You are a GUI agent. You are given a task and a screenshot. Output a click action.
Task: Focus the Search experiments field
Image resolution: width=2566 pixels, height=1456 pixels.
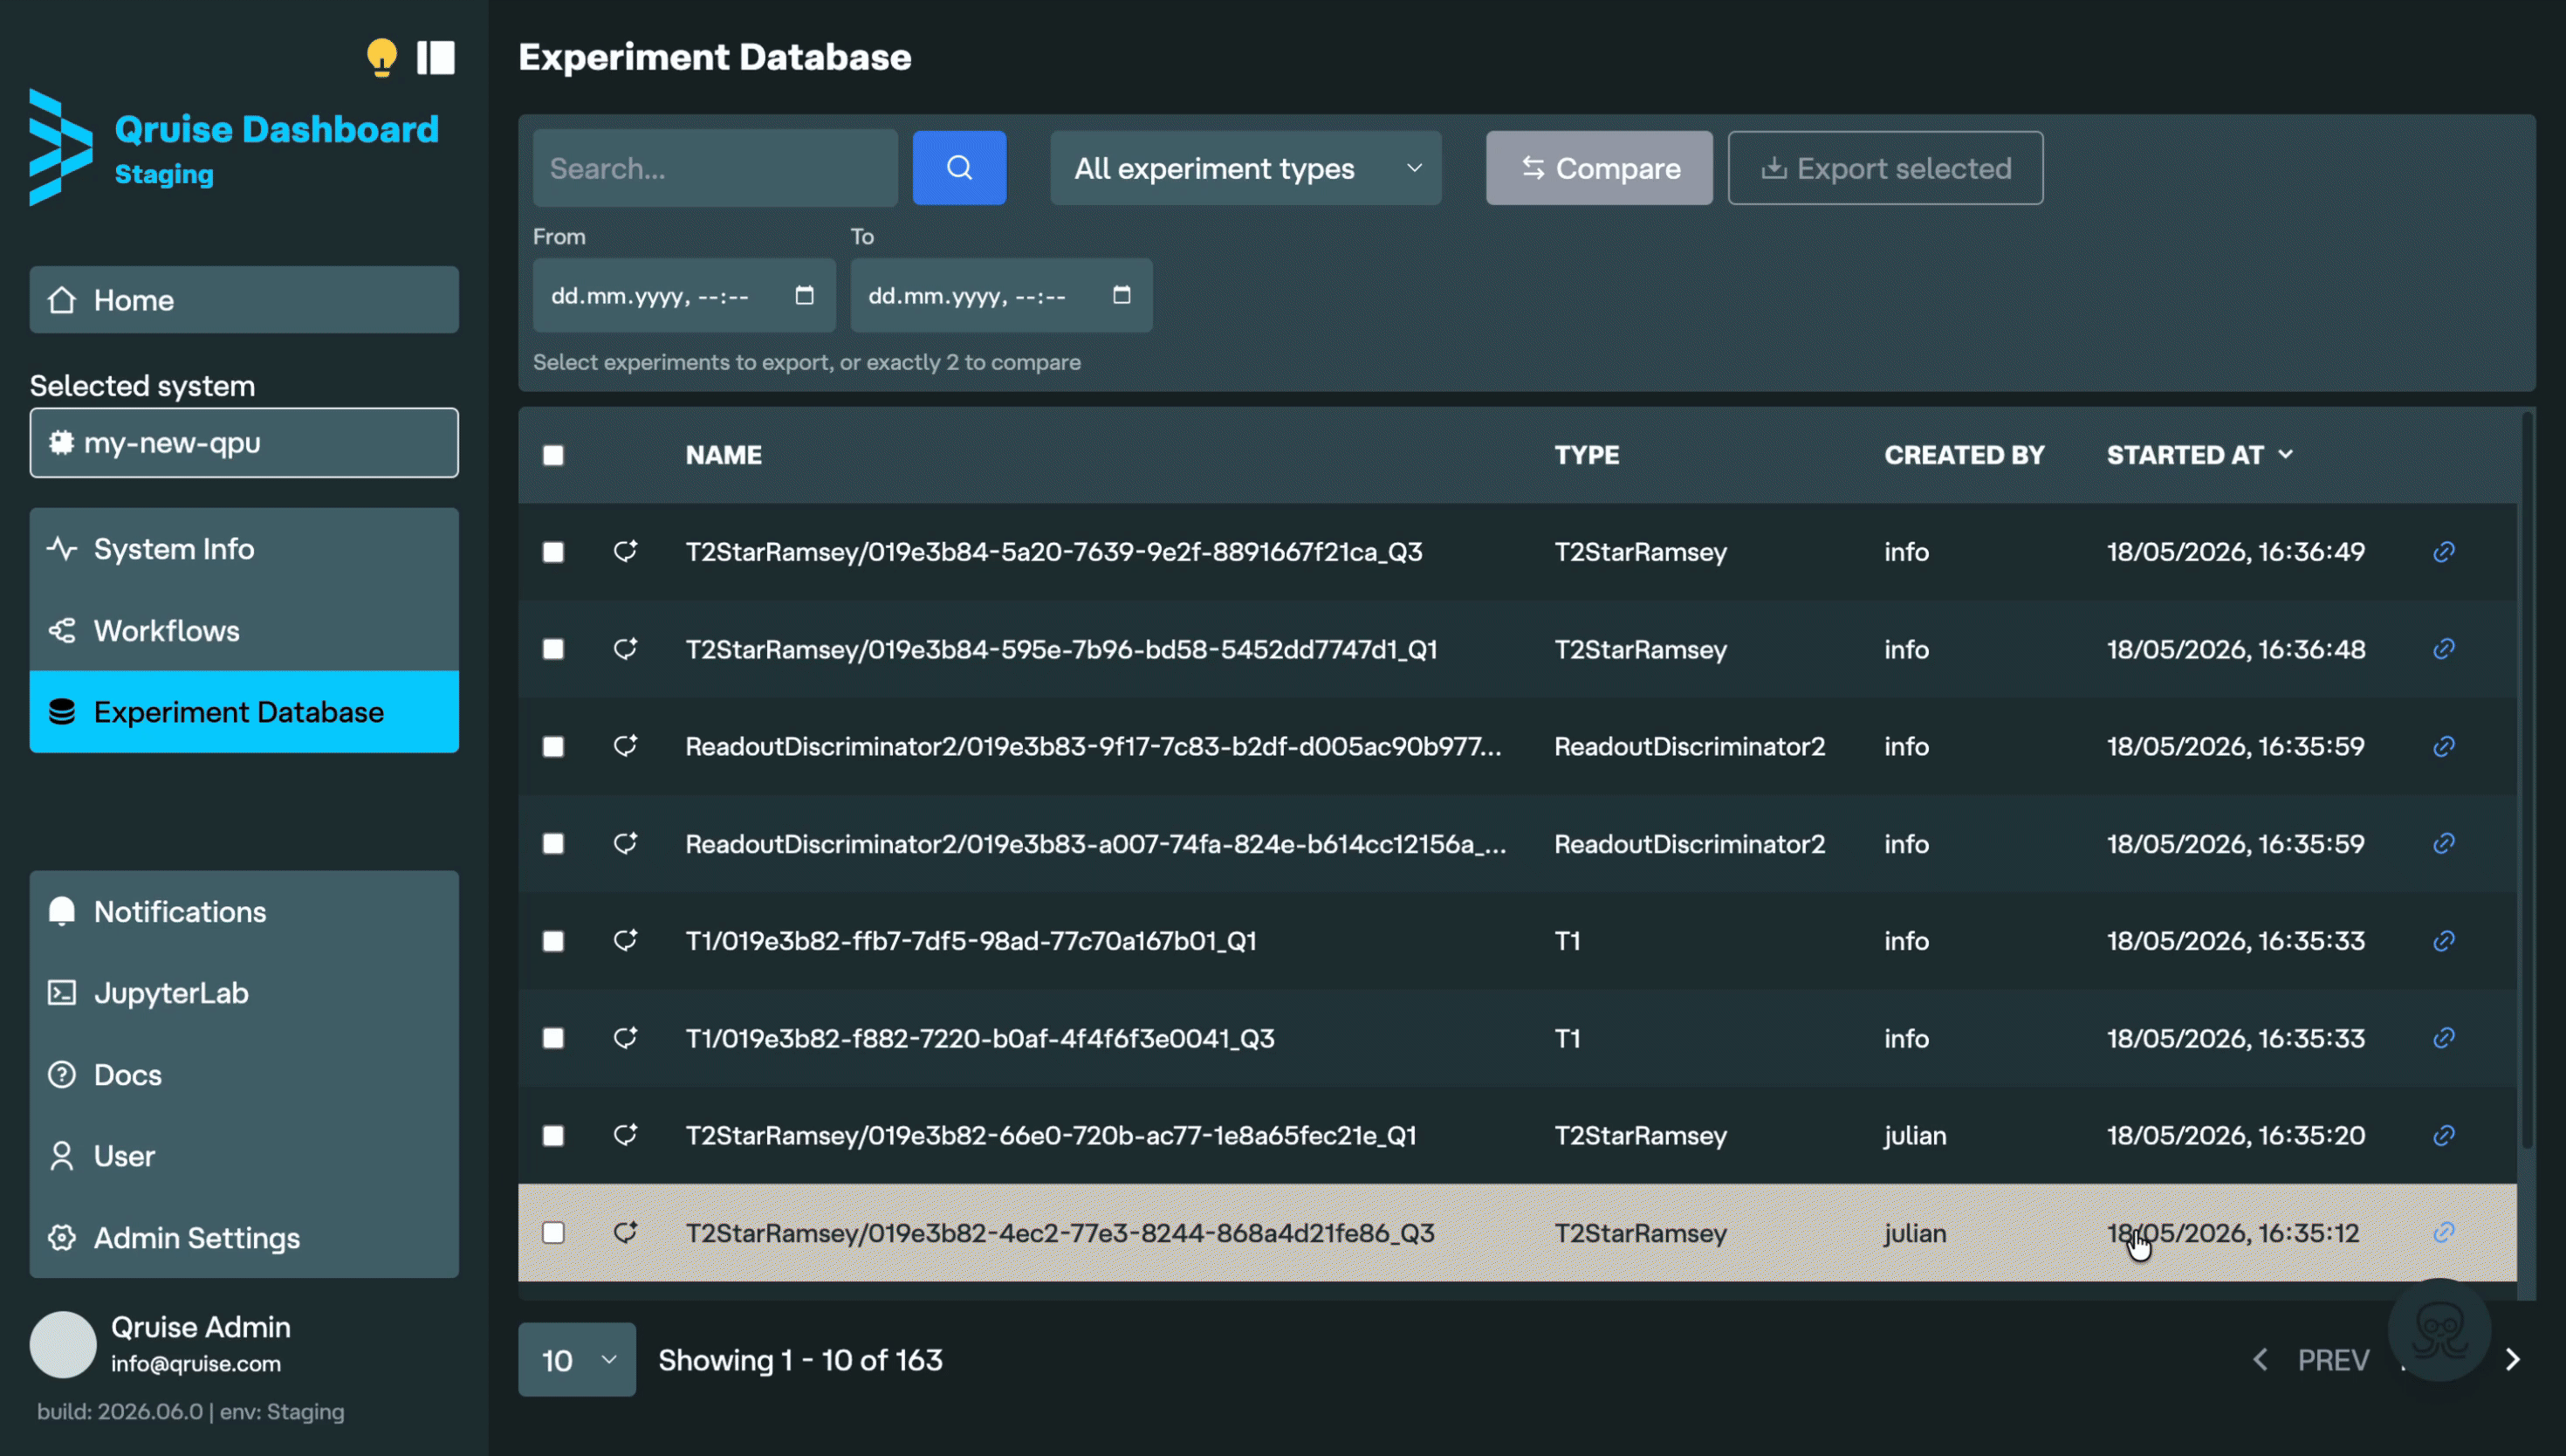point(715,168)
